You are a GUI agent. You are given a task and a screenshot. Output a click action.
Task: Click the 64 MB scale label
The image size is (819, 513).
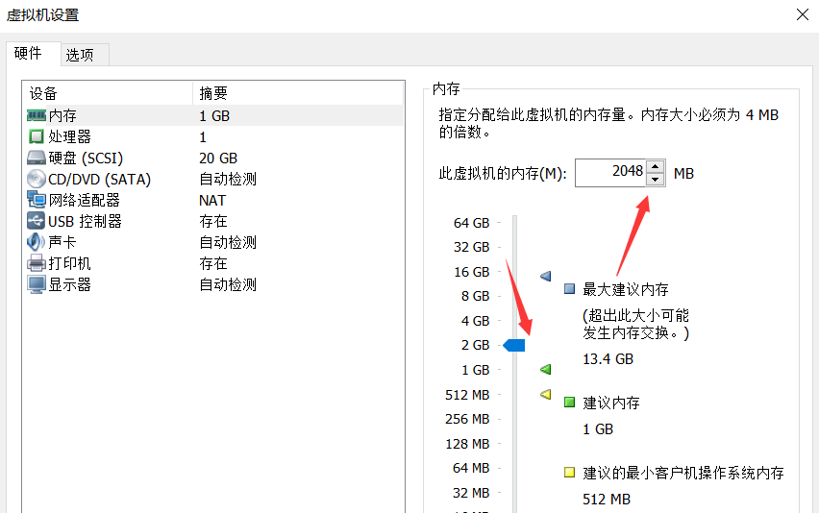[471, 468]
